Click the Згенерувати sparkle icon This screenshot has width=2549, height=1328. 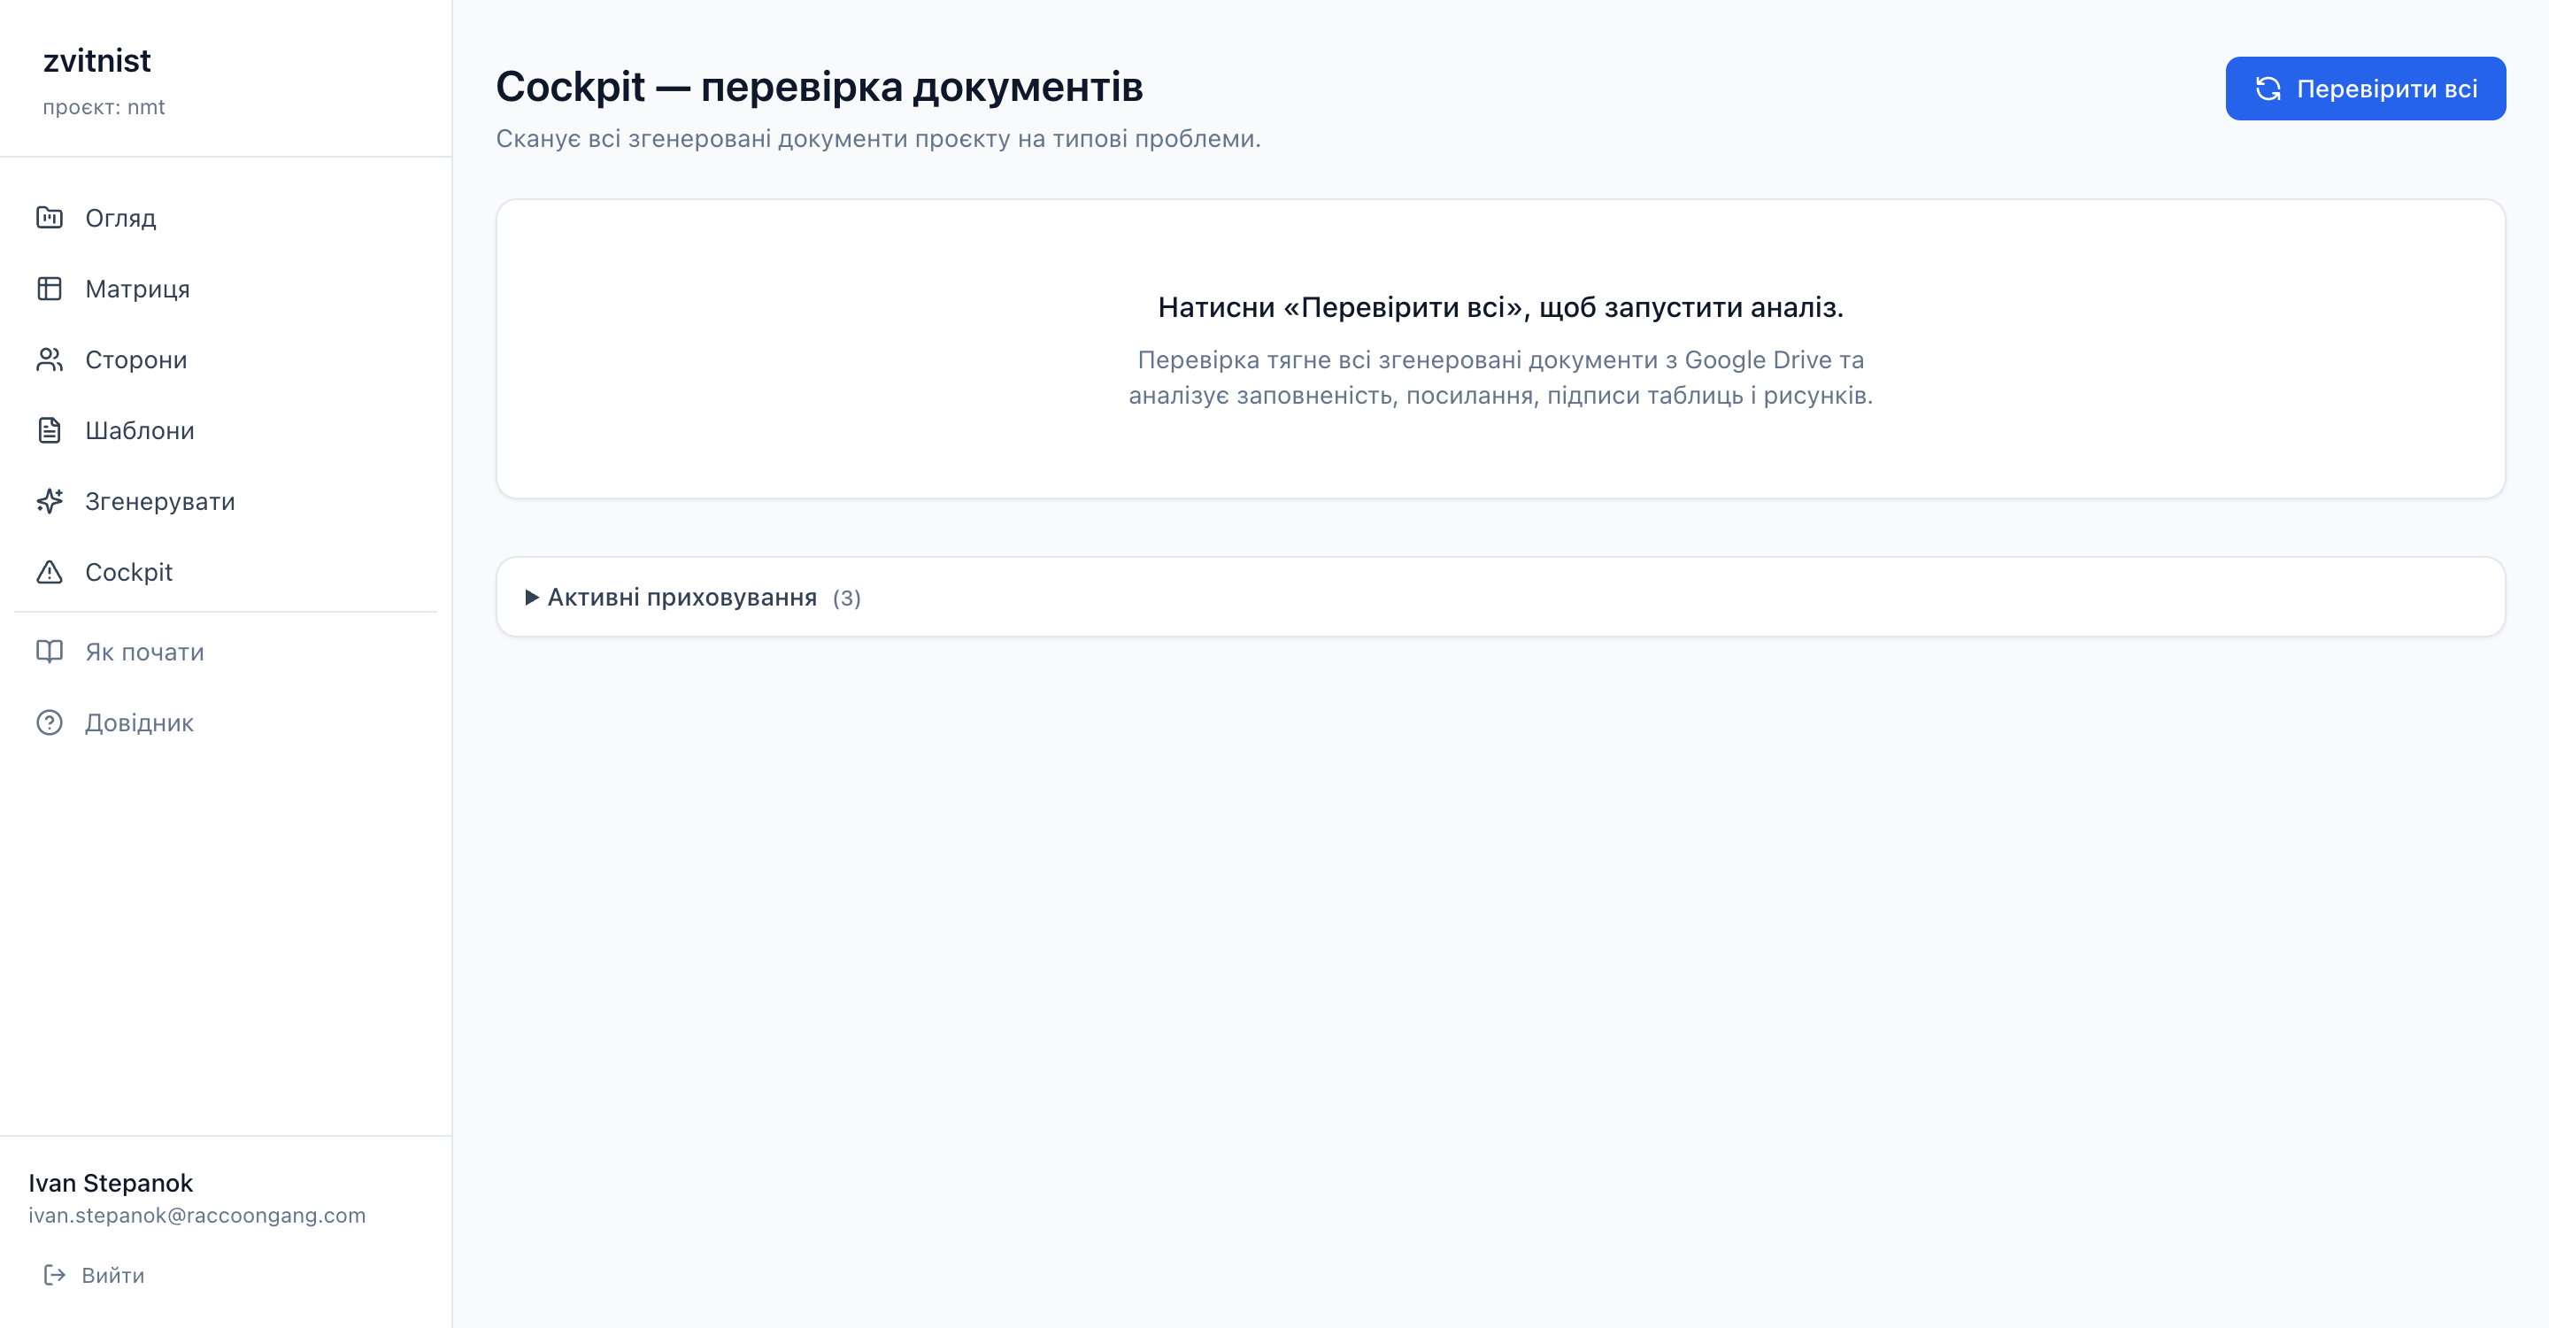[50, 502]
